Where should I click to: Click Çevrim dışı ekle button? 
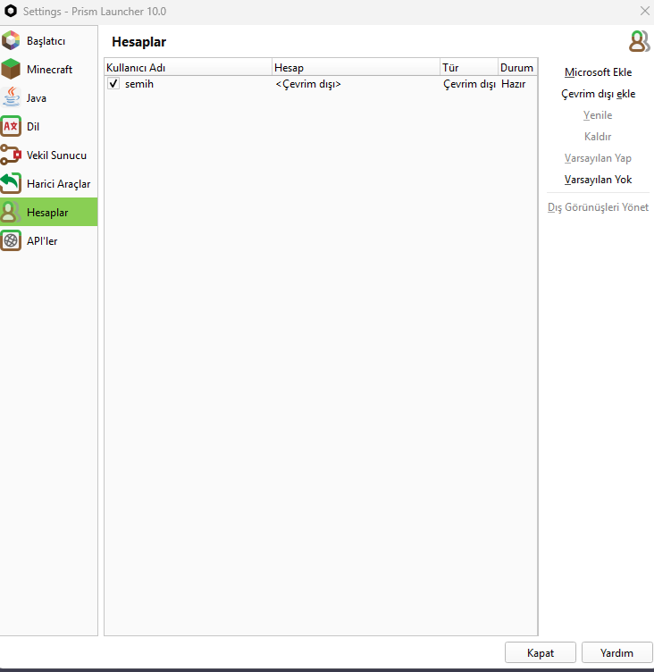[598, 94]
